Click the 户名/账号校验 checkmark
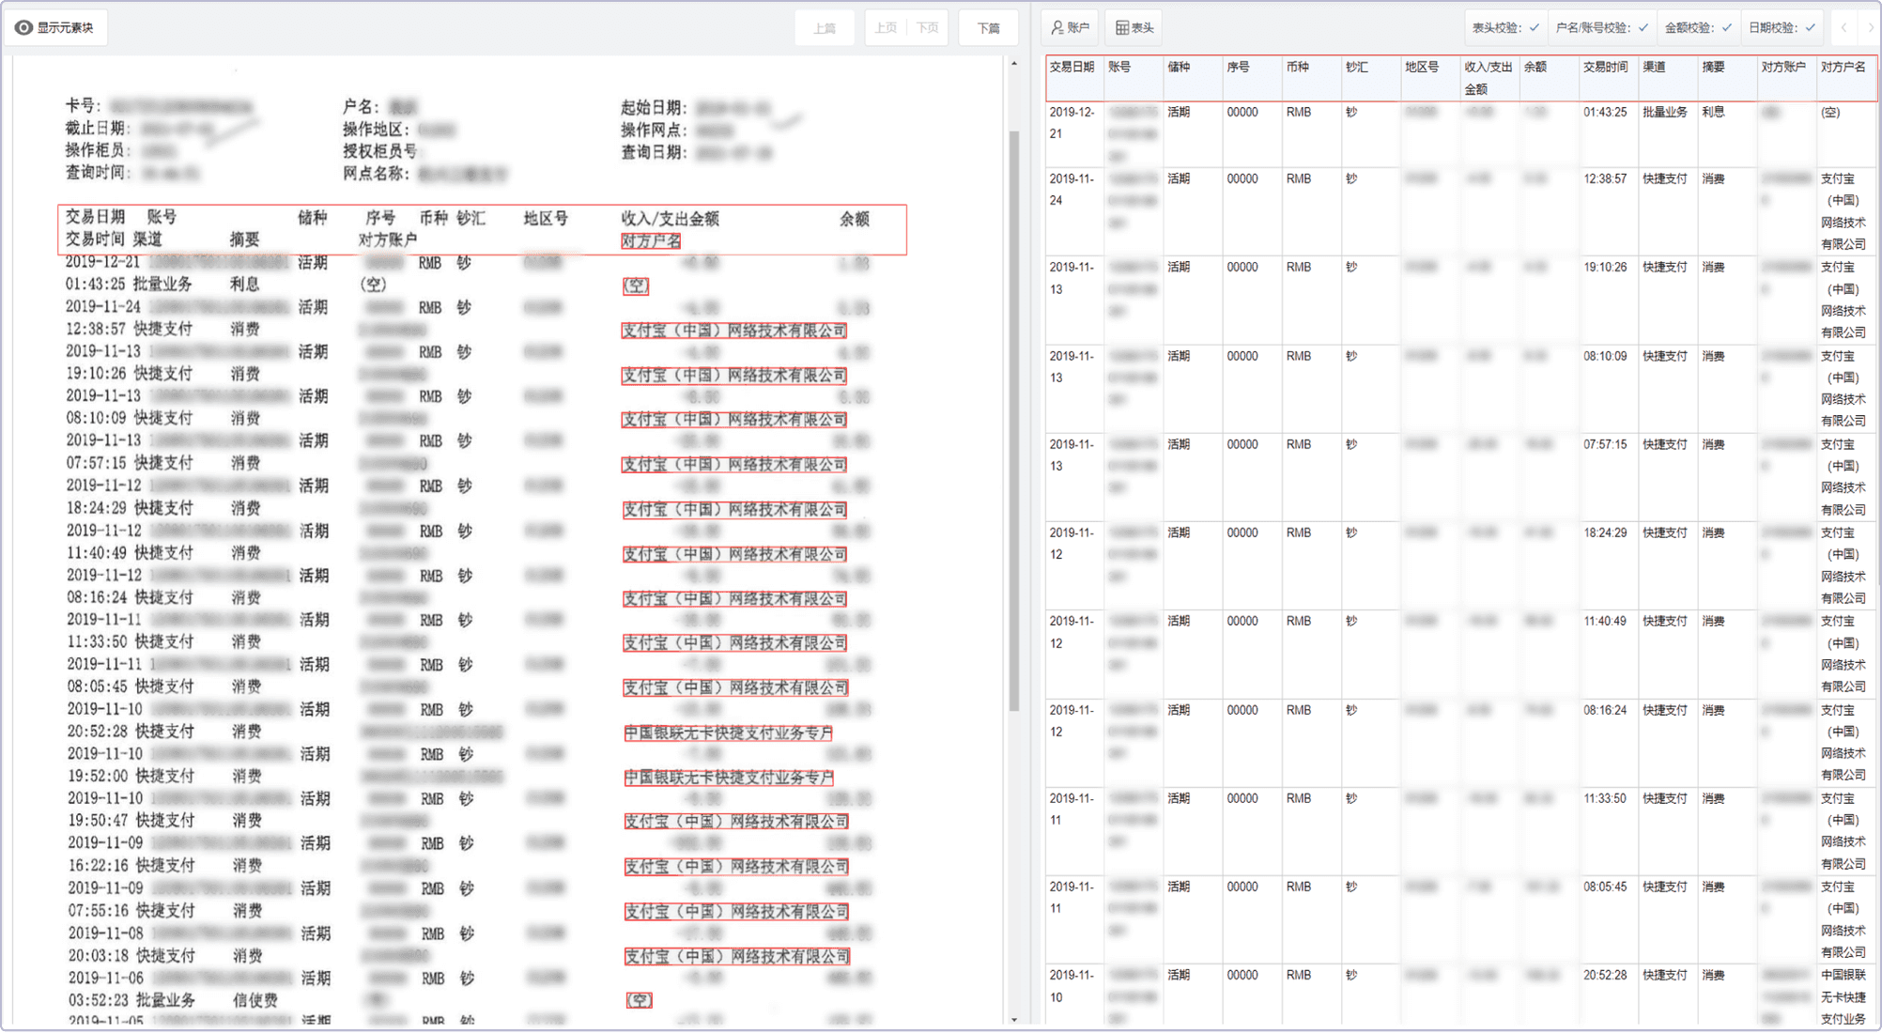Viewport: 1882px width, 1033px height. point(1643,28)
